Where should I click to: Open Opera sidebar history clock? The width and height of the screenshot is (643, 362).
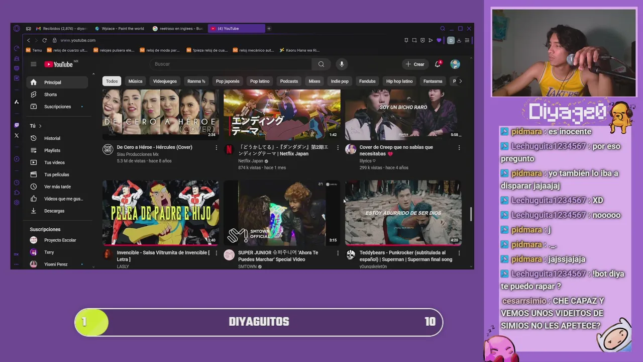click(17, 183)
